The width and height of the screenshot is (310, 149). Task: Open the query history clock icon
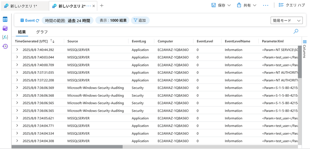point(5,46)
